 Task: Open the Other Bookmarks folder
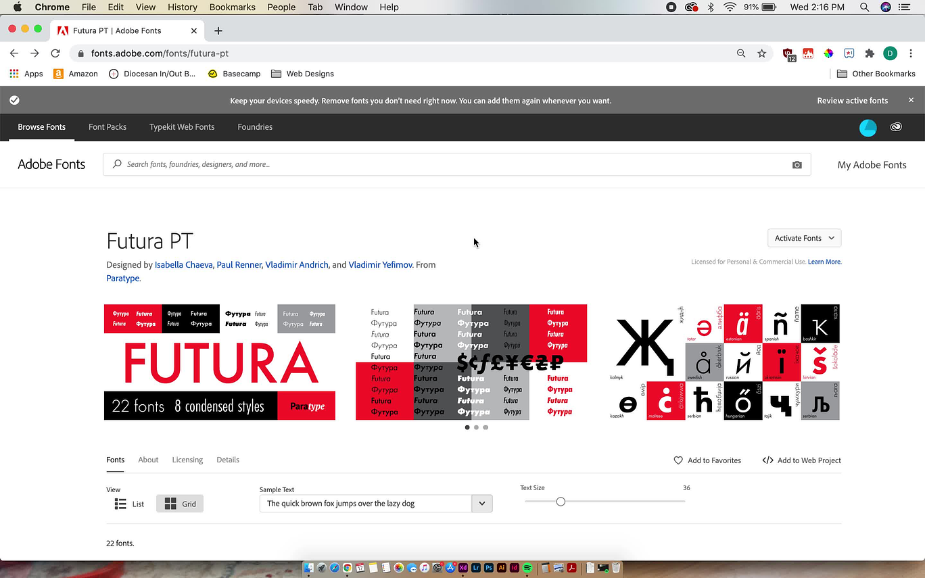pos(876,74)
